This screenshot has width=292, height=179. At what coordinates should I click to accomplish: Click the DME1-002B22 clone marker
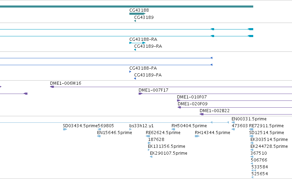click(201, 114)
